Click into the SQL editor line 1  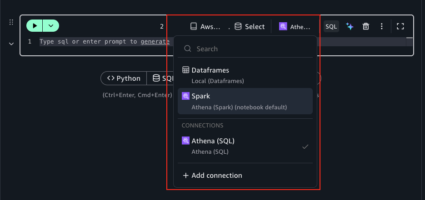[222, 42]
